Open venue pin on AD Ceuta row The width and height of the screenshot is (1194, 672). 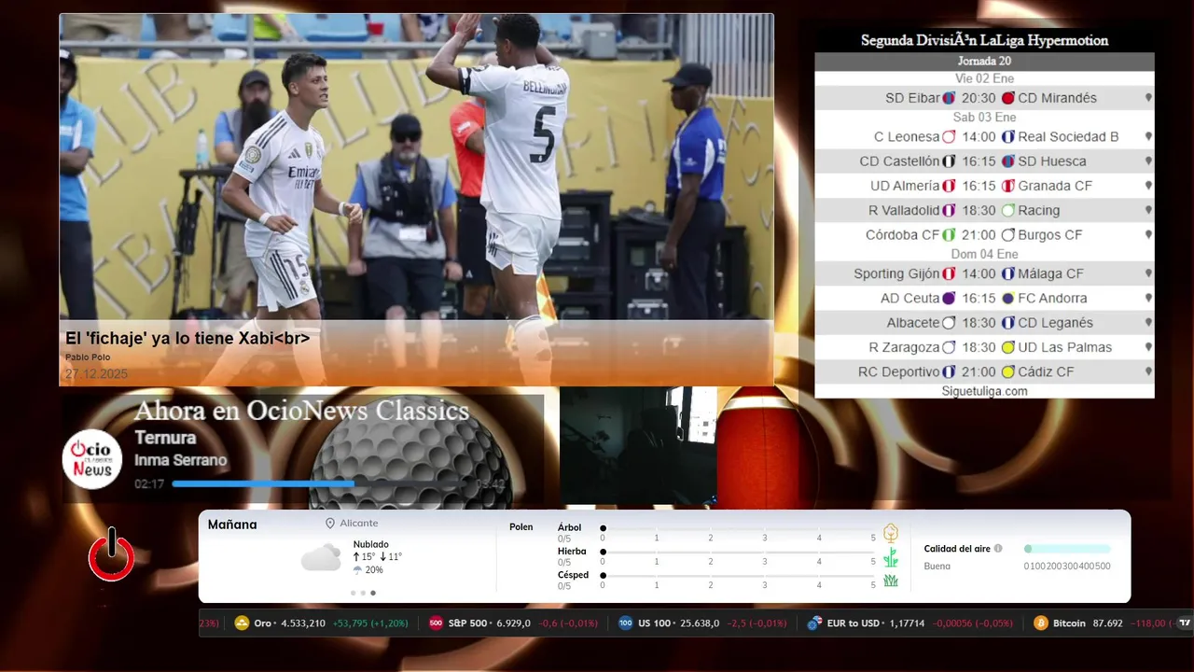coord(1148,299)
